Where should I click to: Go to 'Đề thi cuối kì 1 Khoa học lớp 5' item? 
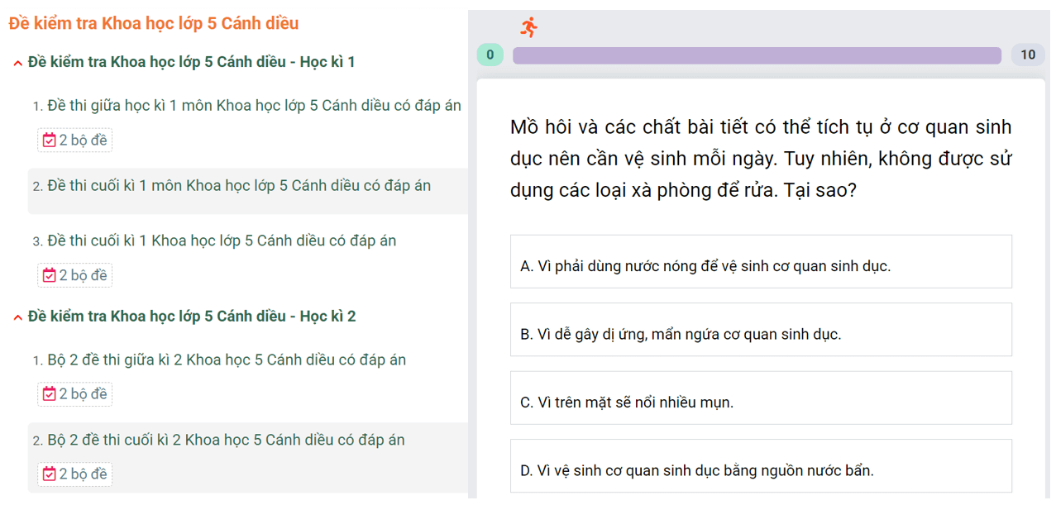pos(221,241)
